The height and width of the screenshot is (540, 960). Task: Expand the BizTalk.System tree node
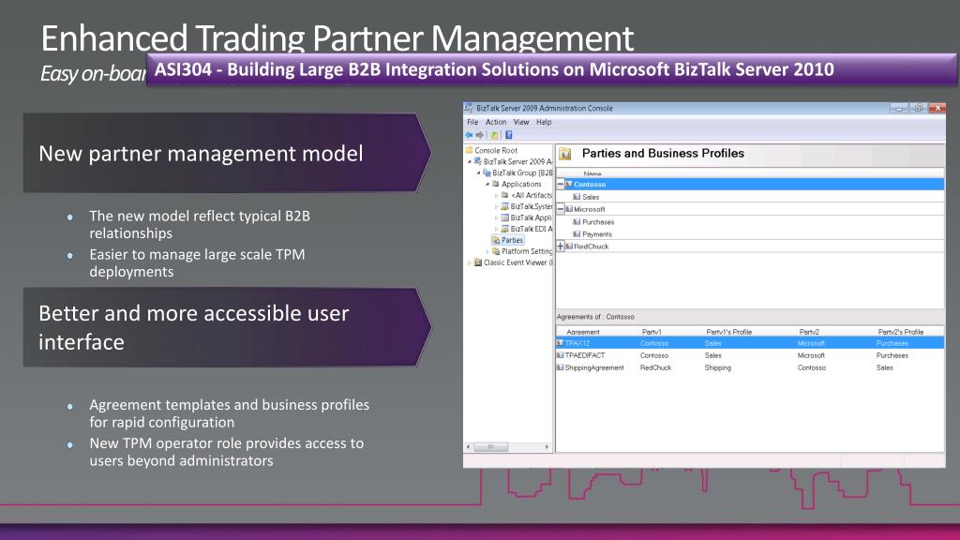[497, 206]
